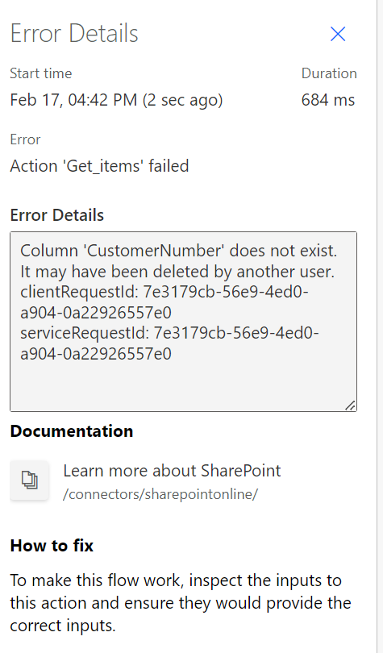This screenshot has width=383, height=653.
Task: Click the Action 'Get_items' failed message
Action: (99, 166)
